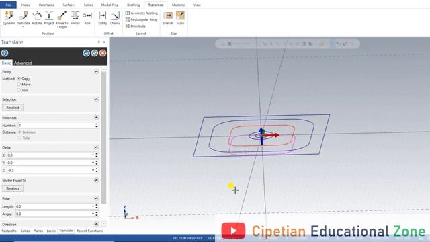Select Between distance option
430x242 pixels.
coord(19,132)
